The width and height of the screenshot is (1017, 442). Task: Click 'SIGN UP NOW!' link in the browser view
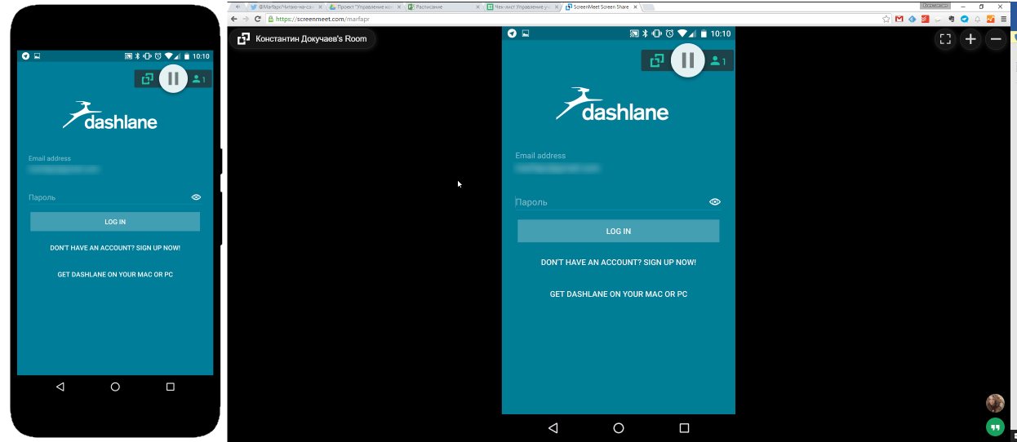pos(669,263)
